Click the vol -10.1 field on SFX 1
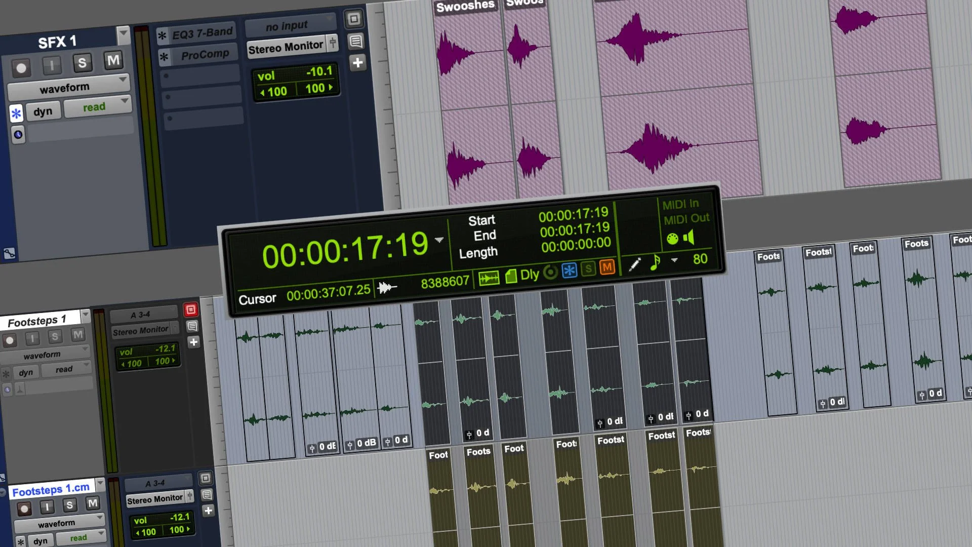Viewport: 972px width, 547px height. tap(295, 74)
